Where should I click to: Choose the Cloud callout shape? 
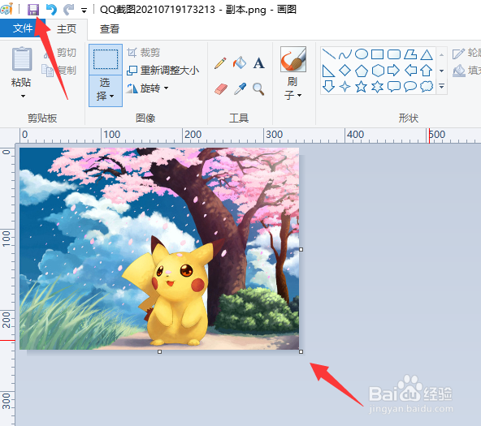click(x=427, y=87)
